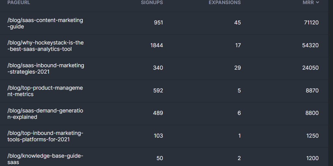Select the 24050 MRR value
Viewport: 333px width, 166px height.
coord(310,68)
